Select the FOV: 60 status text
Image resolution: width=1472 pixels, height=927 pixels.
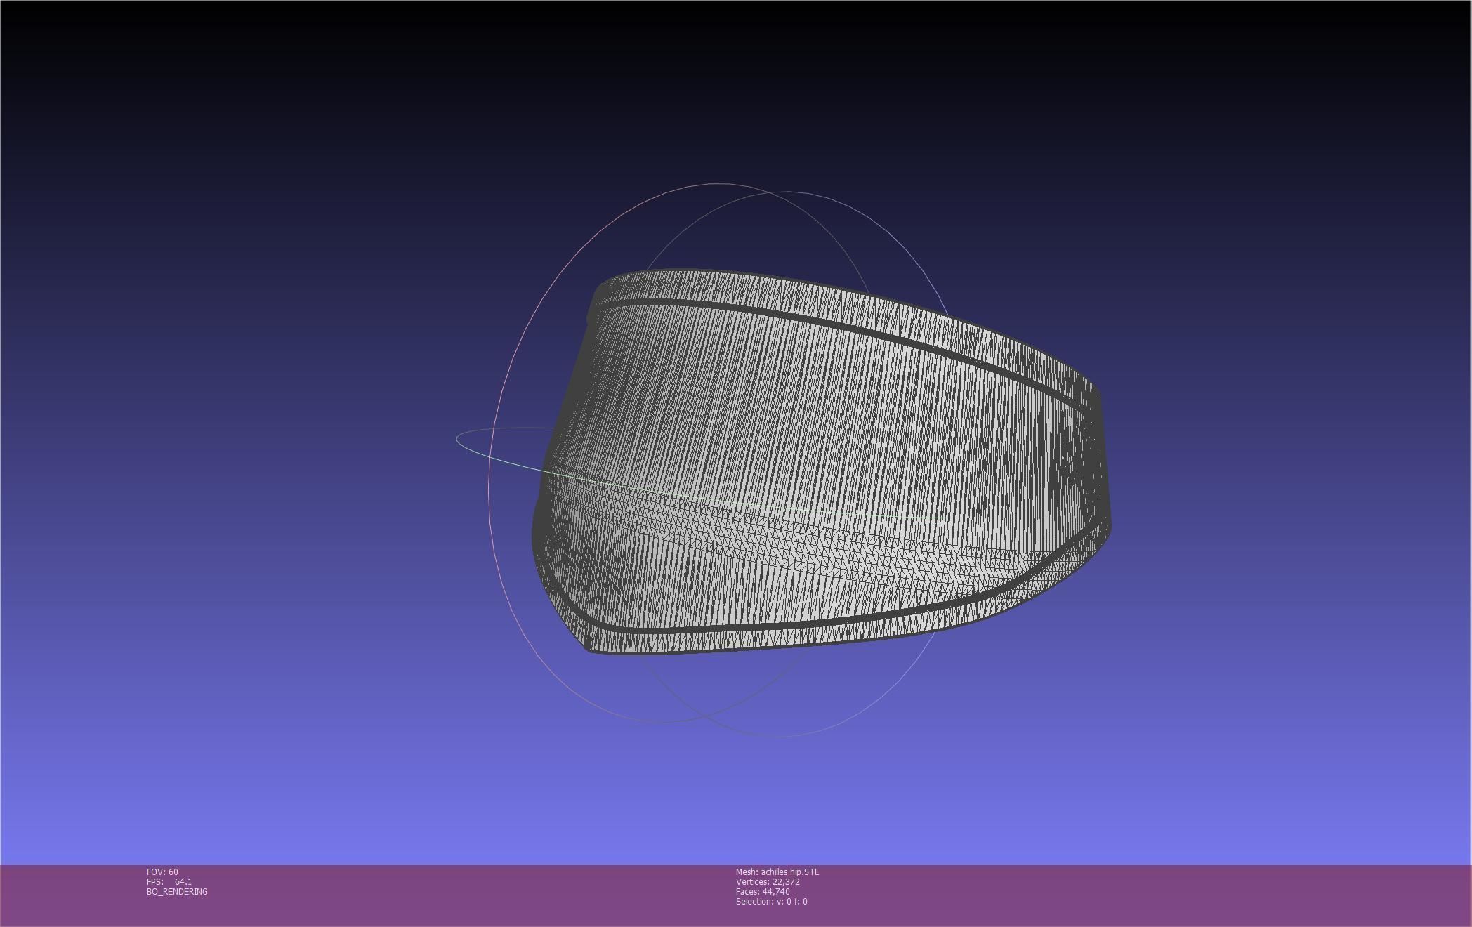(x=162, y=872)
